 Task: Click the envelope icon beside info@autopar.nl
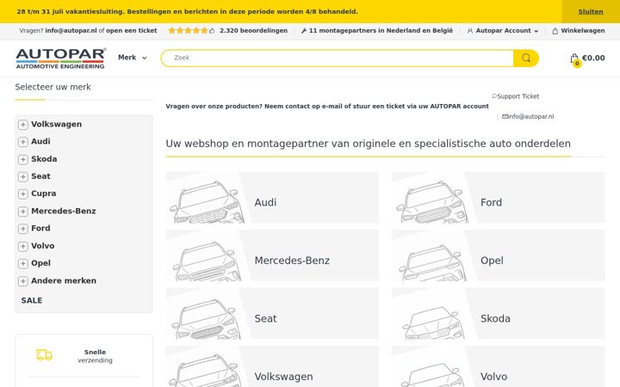click(x=505, y=116)
